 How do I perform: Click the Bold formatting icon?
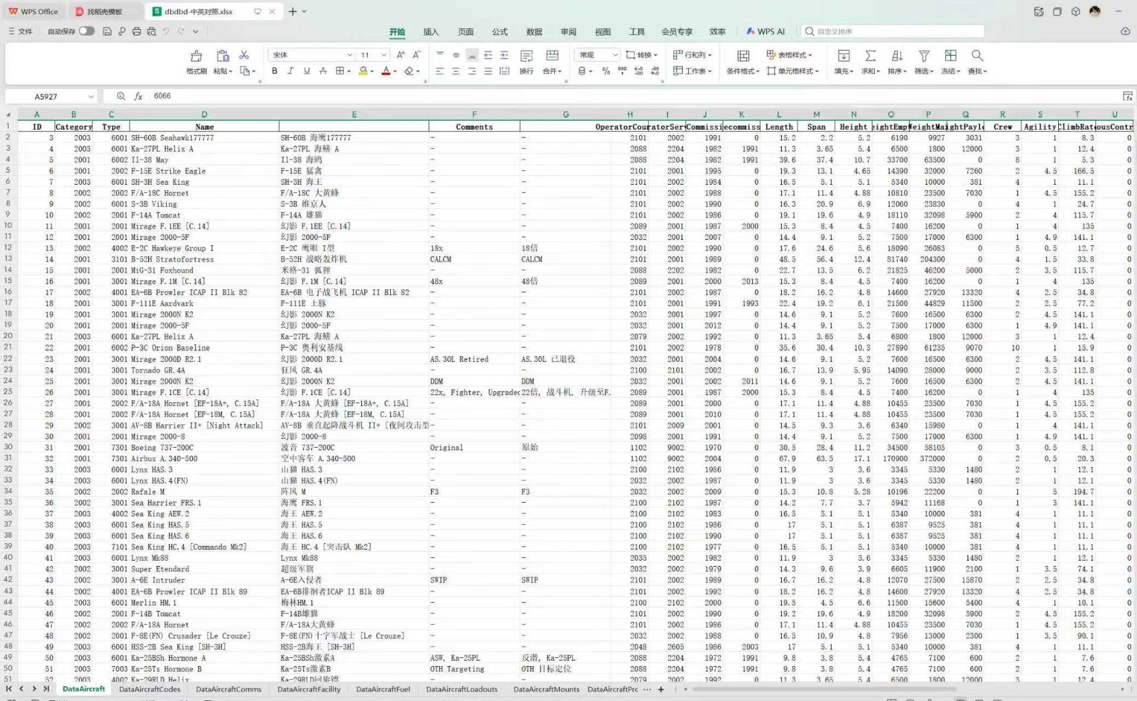click(274, 71)
